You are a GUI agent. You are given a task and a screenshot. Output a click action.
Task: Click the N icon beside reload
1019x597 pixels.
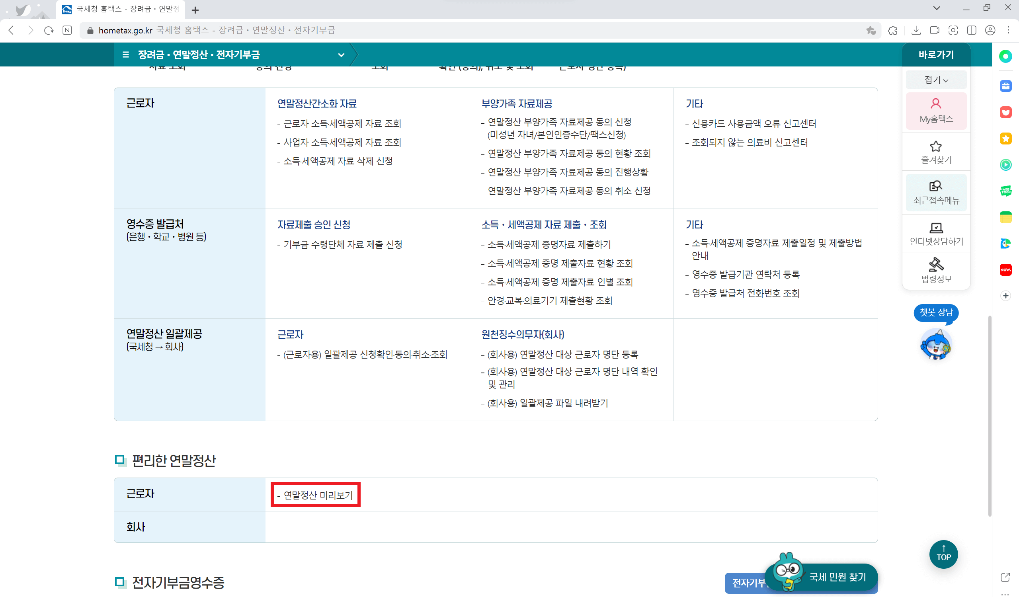pyautogui.click(x=67, y=30)
